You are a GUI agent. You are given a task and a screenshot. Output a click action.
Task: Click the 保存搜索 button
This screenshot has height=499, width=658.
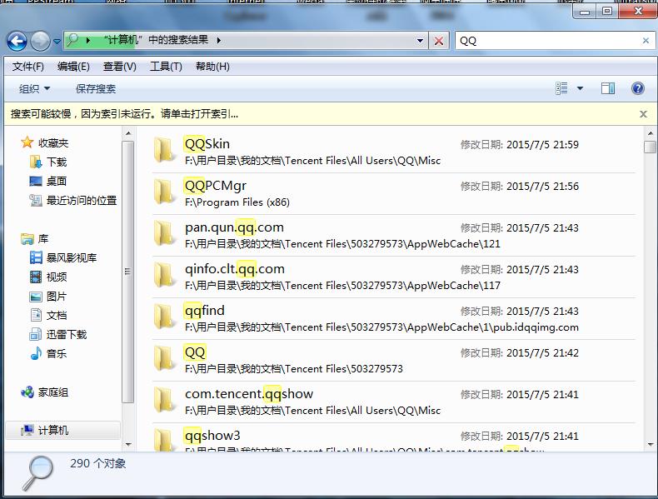[x=96, y=88]
